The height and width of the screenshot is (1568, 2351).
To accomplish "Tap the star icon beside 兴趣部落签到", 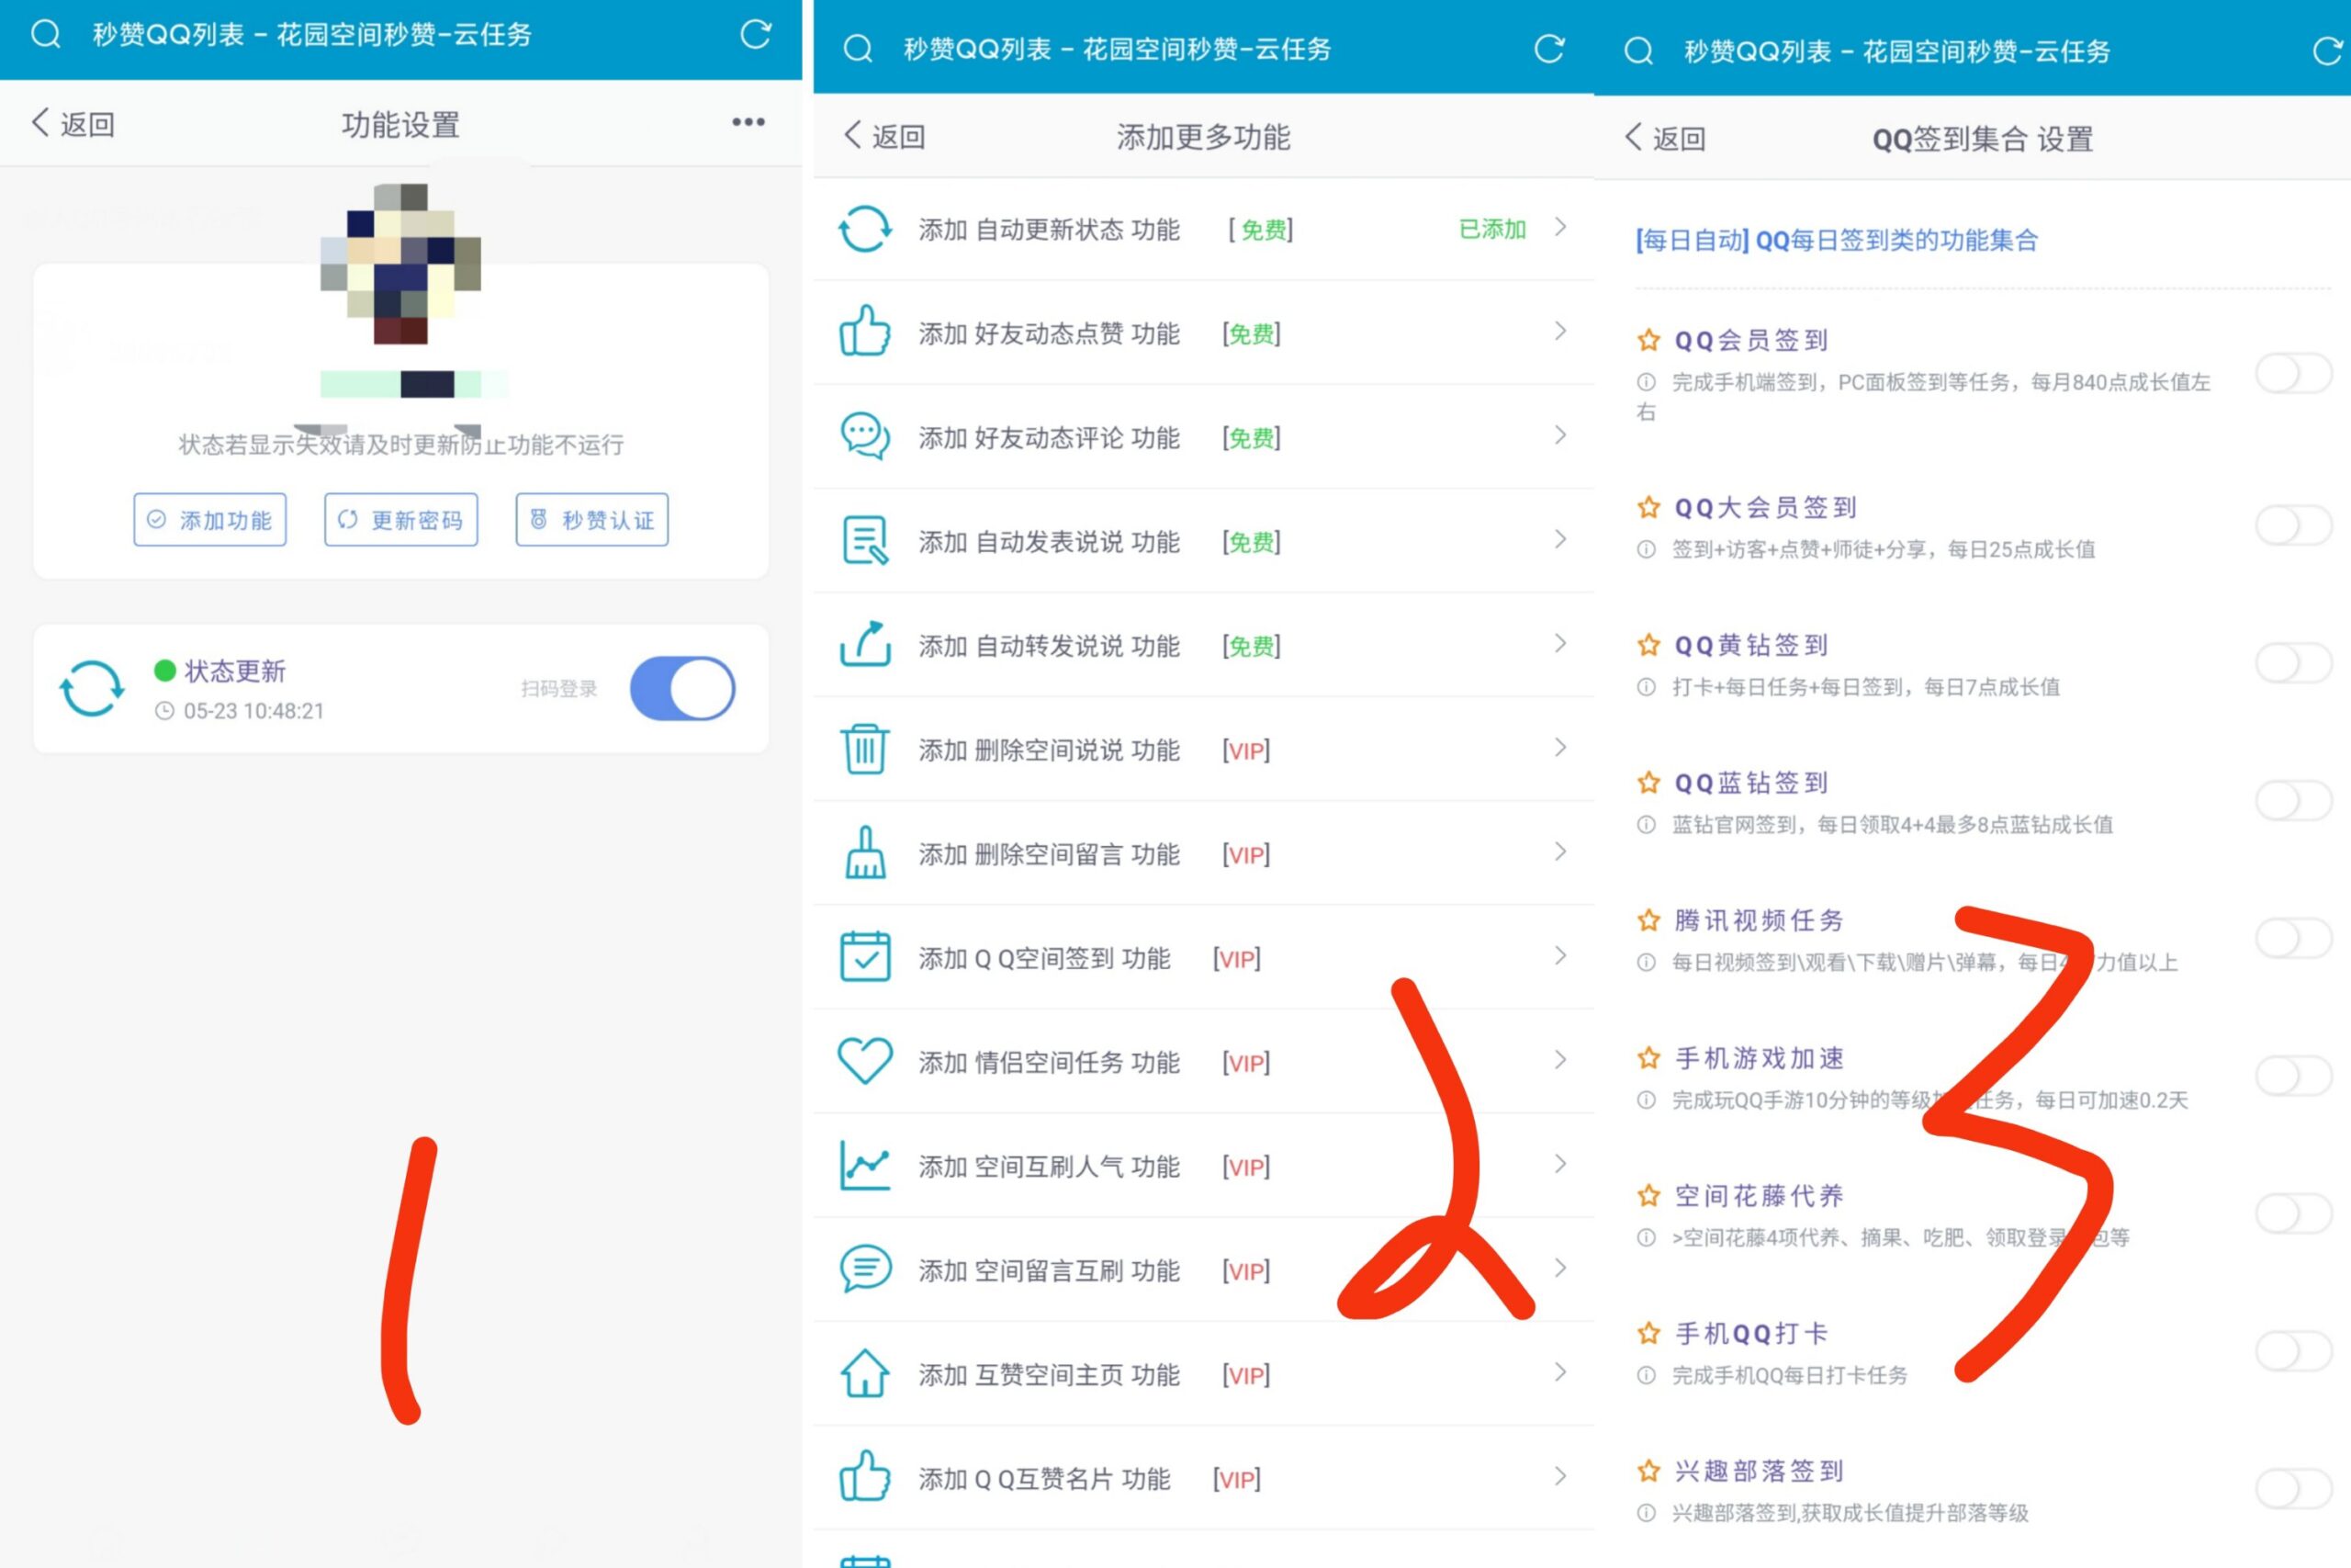I will pos(1648,1471).
